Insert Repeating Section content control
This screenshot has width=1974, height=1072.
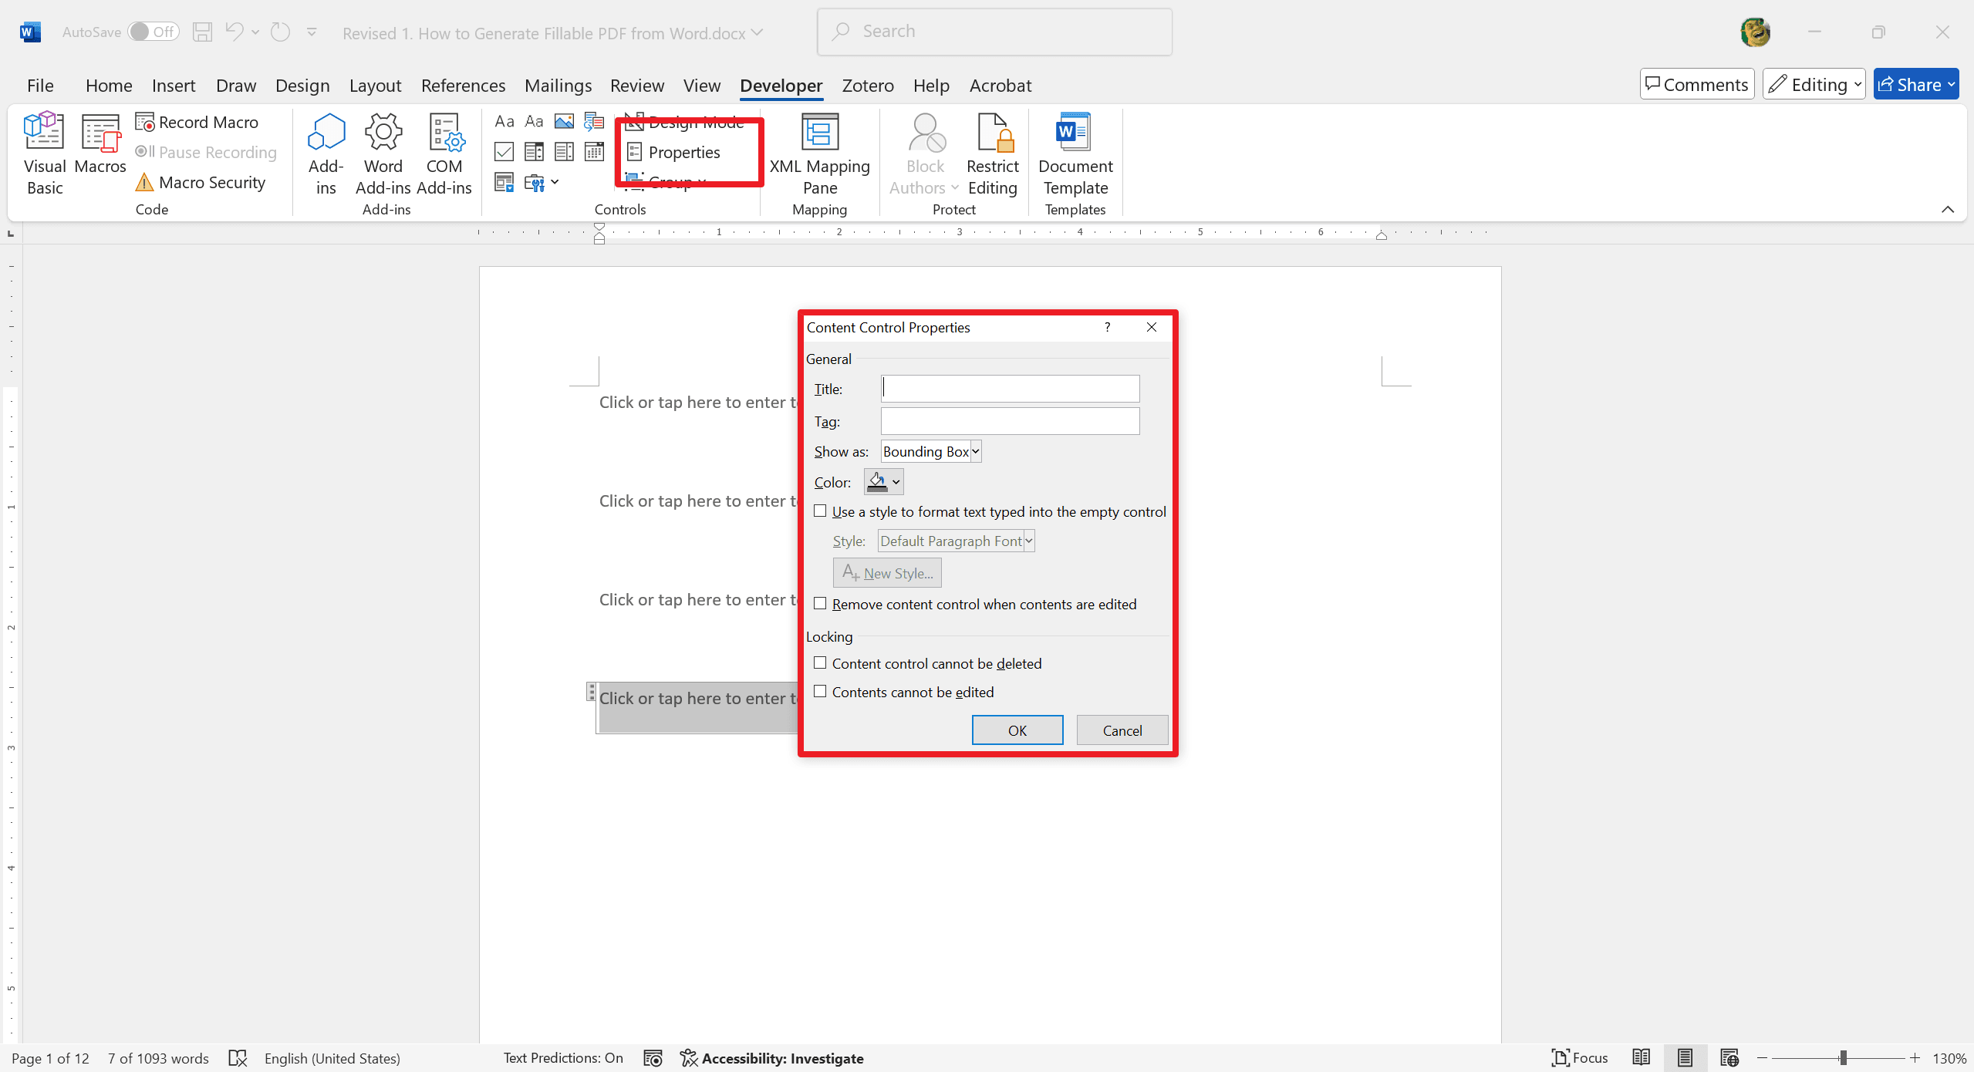504,182
